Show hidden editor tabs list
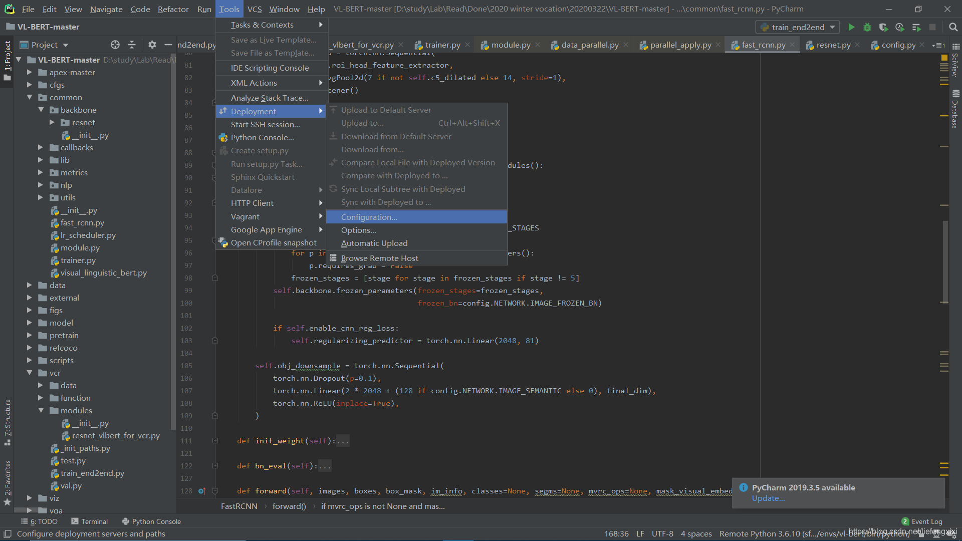 [938, 45]
